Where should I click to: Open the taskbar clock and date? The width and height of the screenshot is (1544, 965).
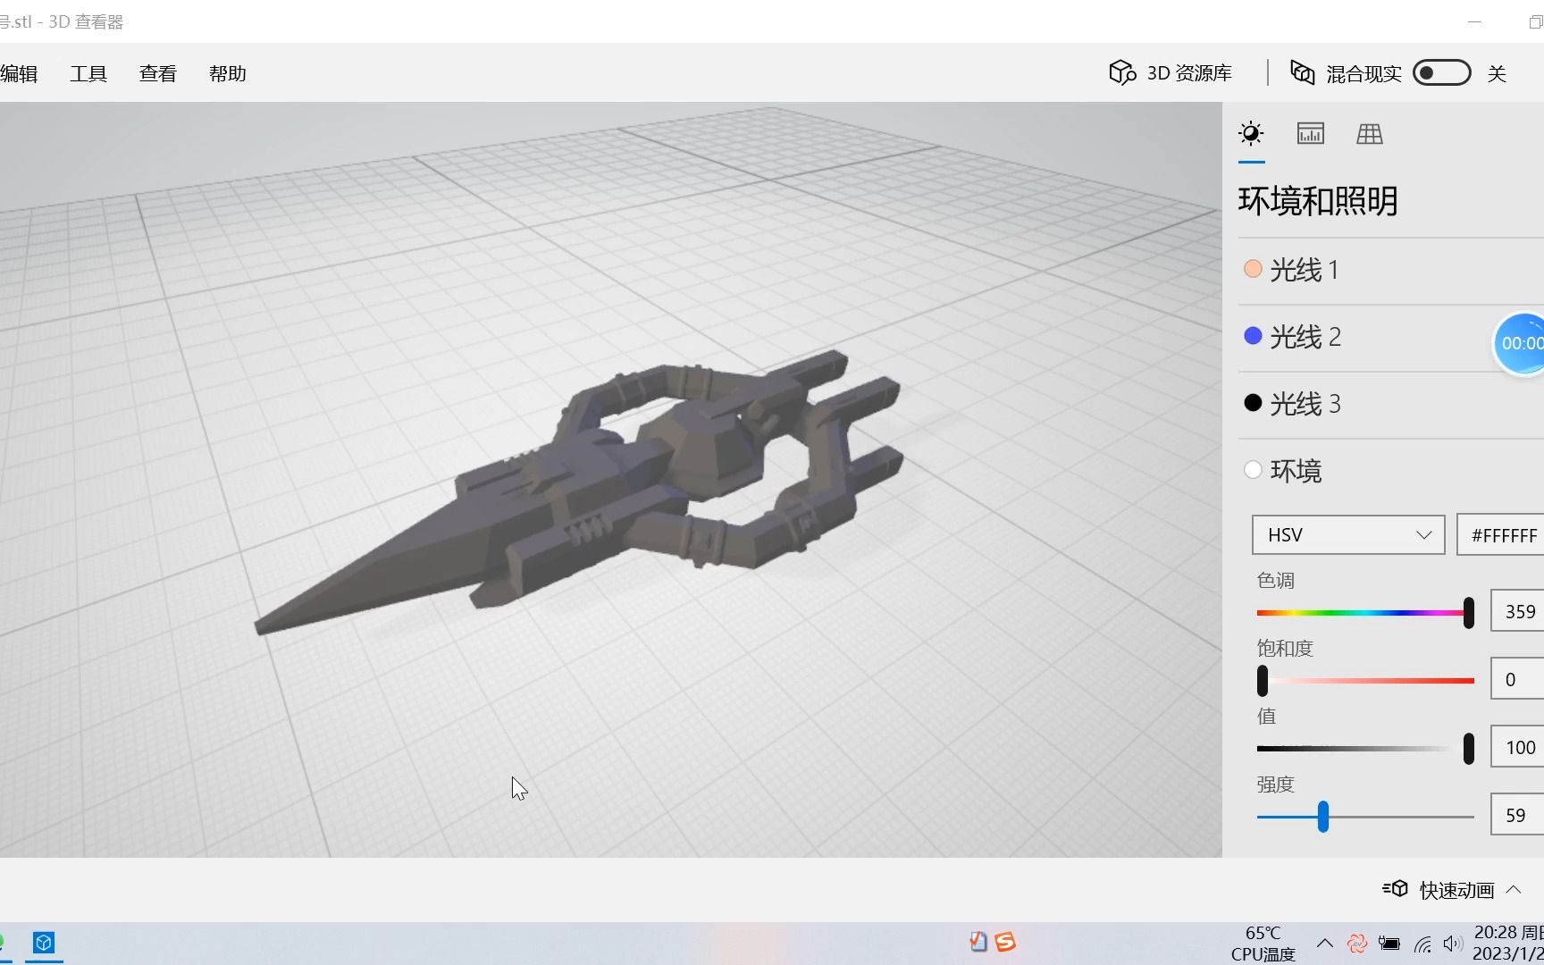pos(1508,944)
